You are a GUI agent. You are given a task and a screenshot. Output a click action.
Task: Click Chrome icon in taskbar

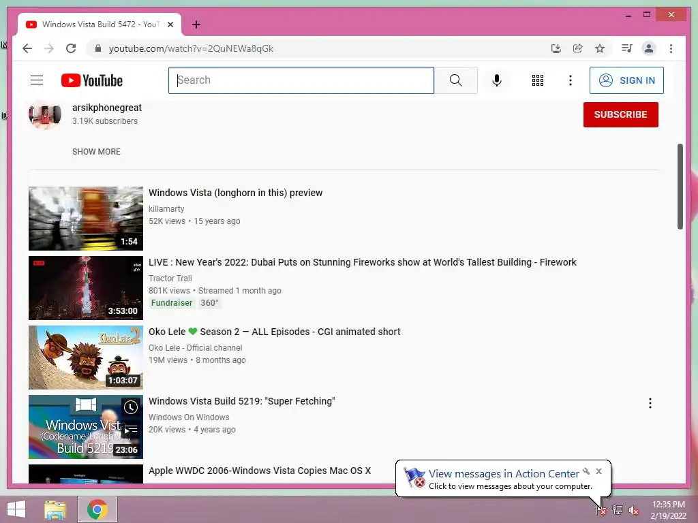click(x=97, y=509)
